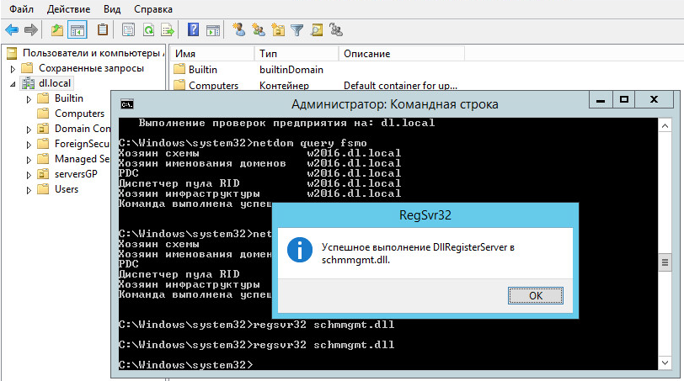This screenshot has height=381, width=684.
Task: Open Properties from the toolbar
Action: pos(128,30)
